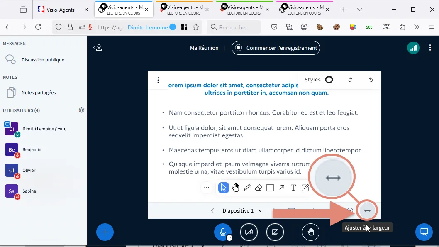This screenshot has height=247, width=439.
Task: Open more whiteboard tools ellipsis
Action: pyautogui.click(x=207, y=188)
